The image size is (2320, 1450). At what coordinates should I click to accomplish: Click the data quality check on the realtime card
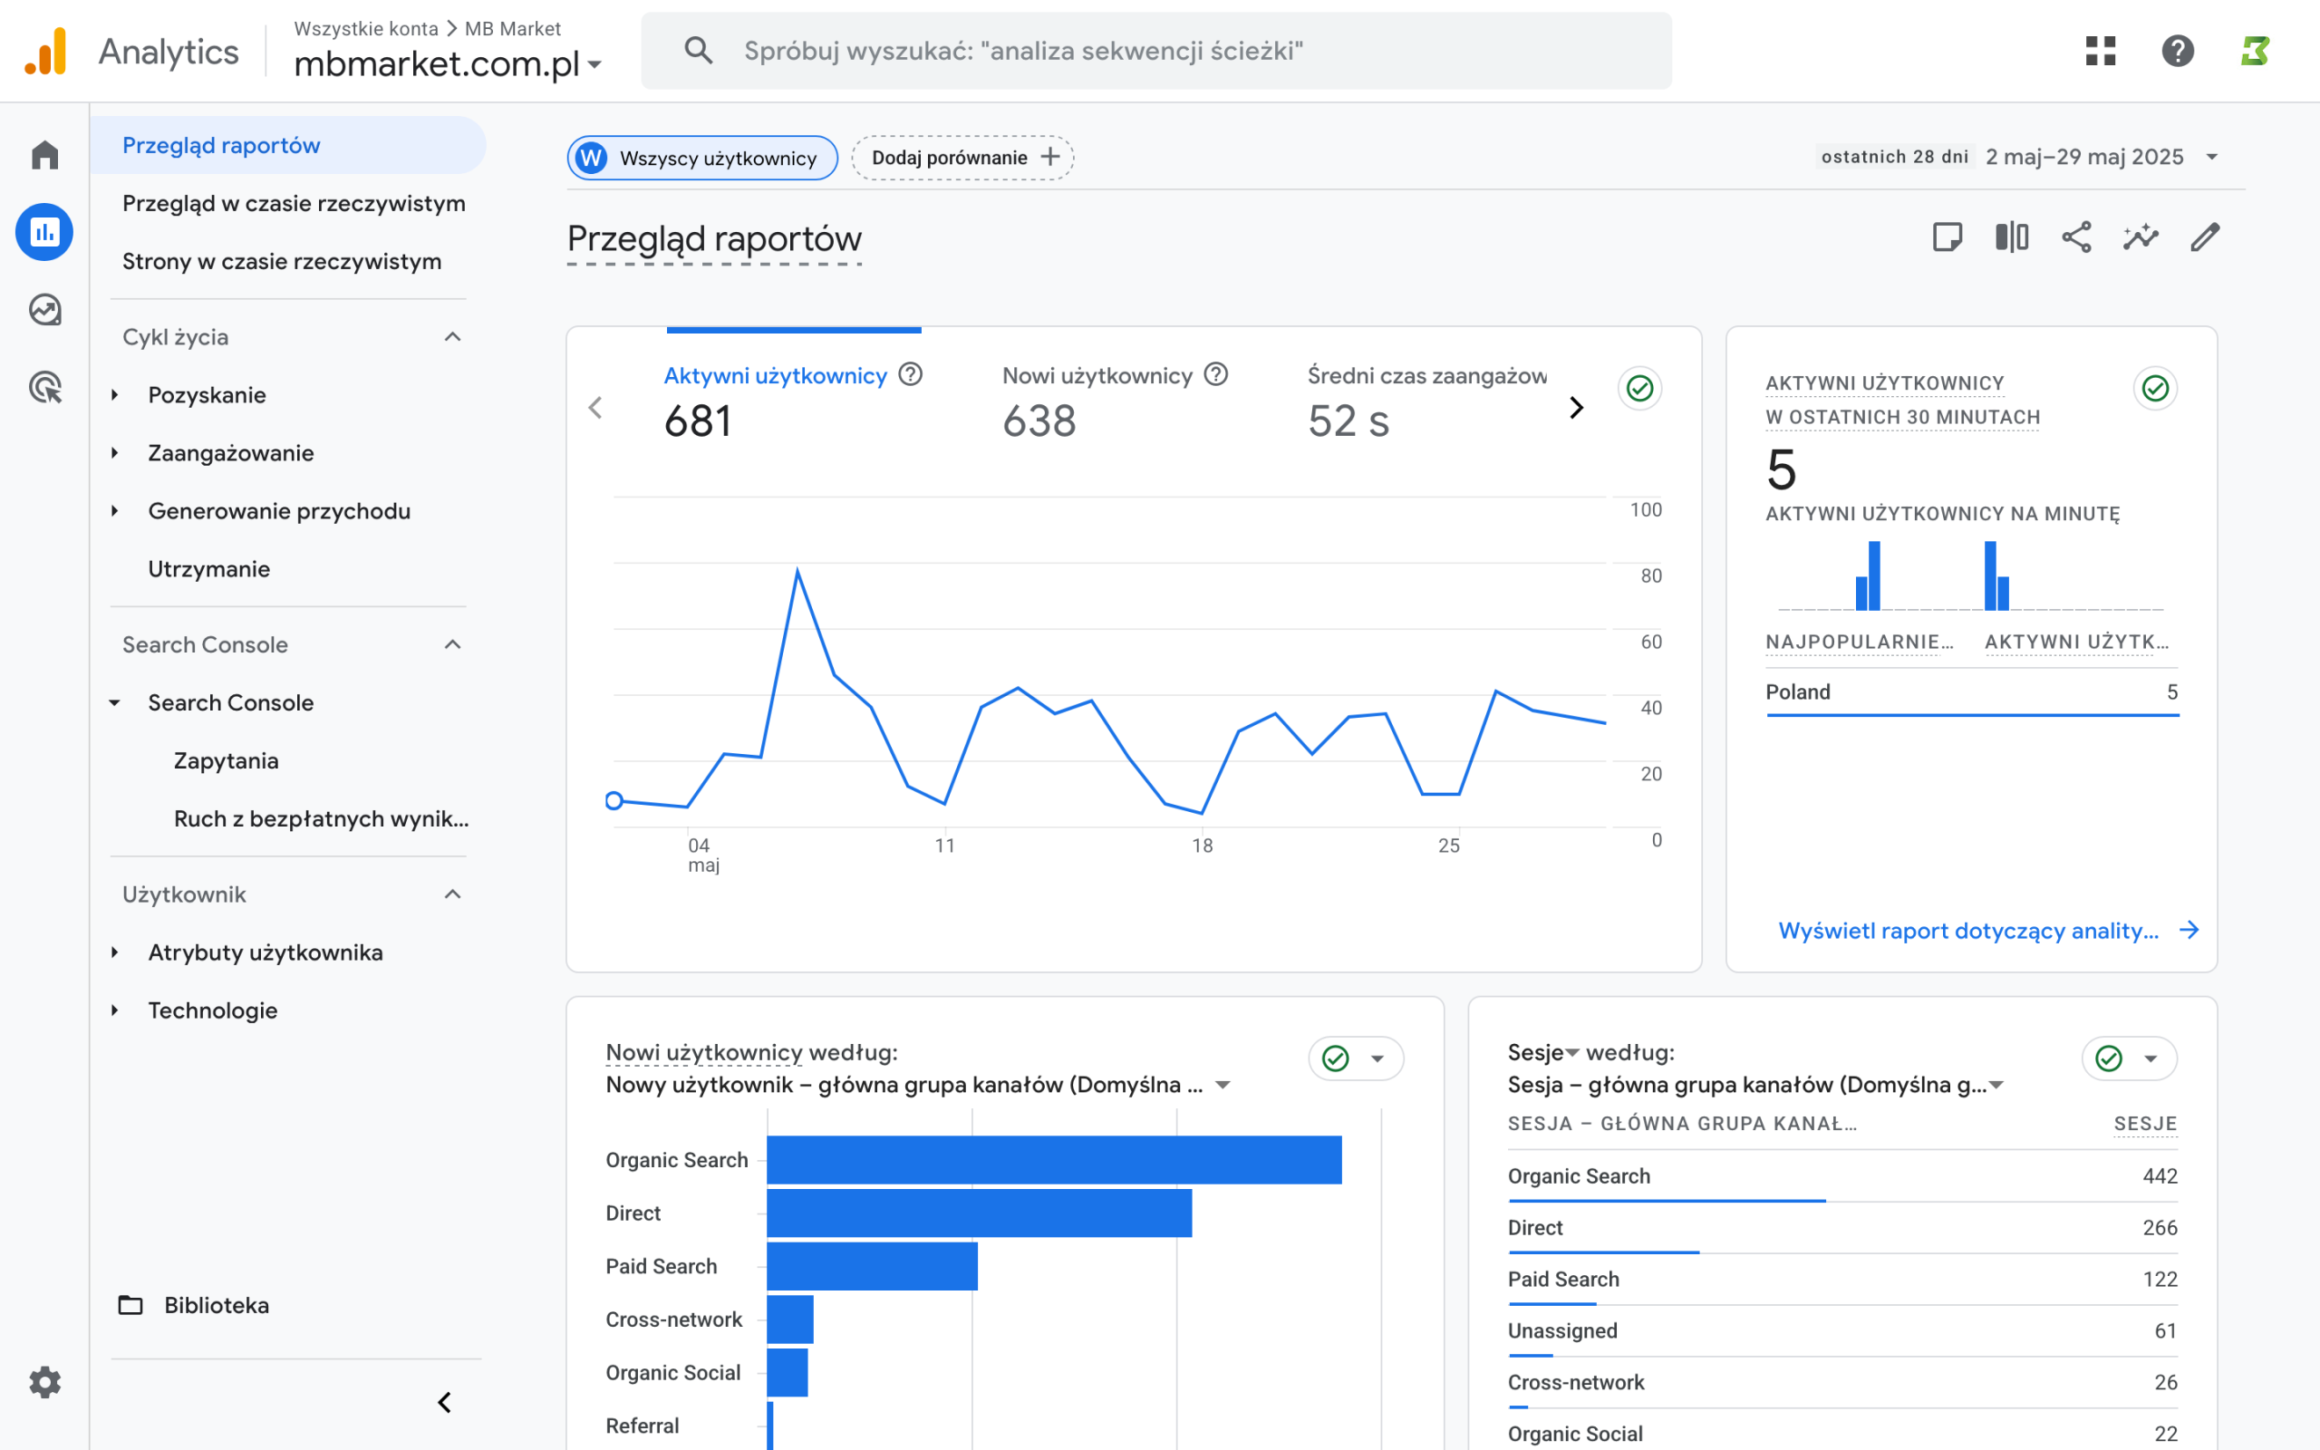(x=2155, y=389)
